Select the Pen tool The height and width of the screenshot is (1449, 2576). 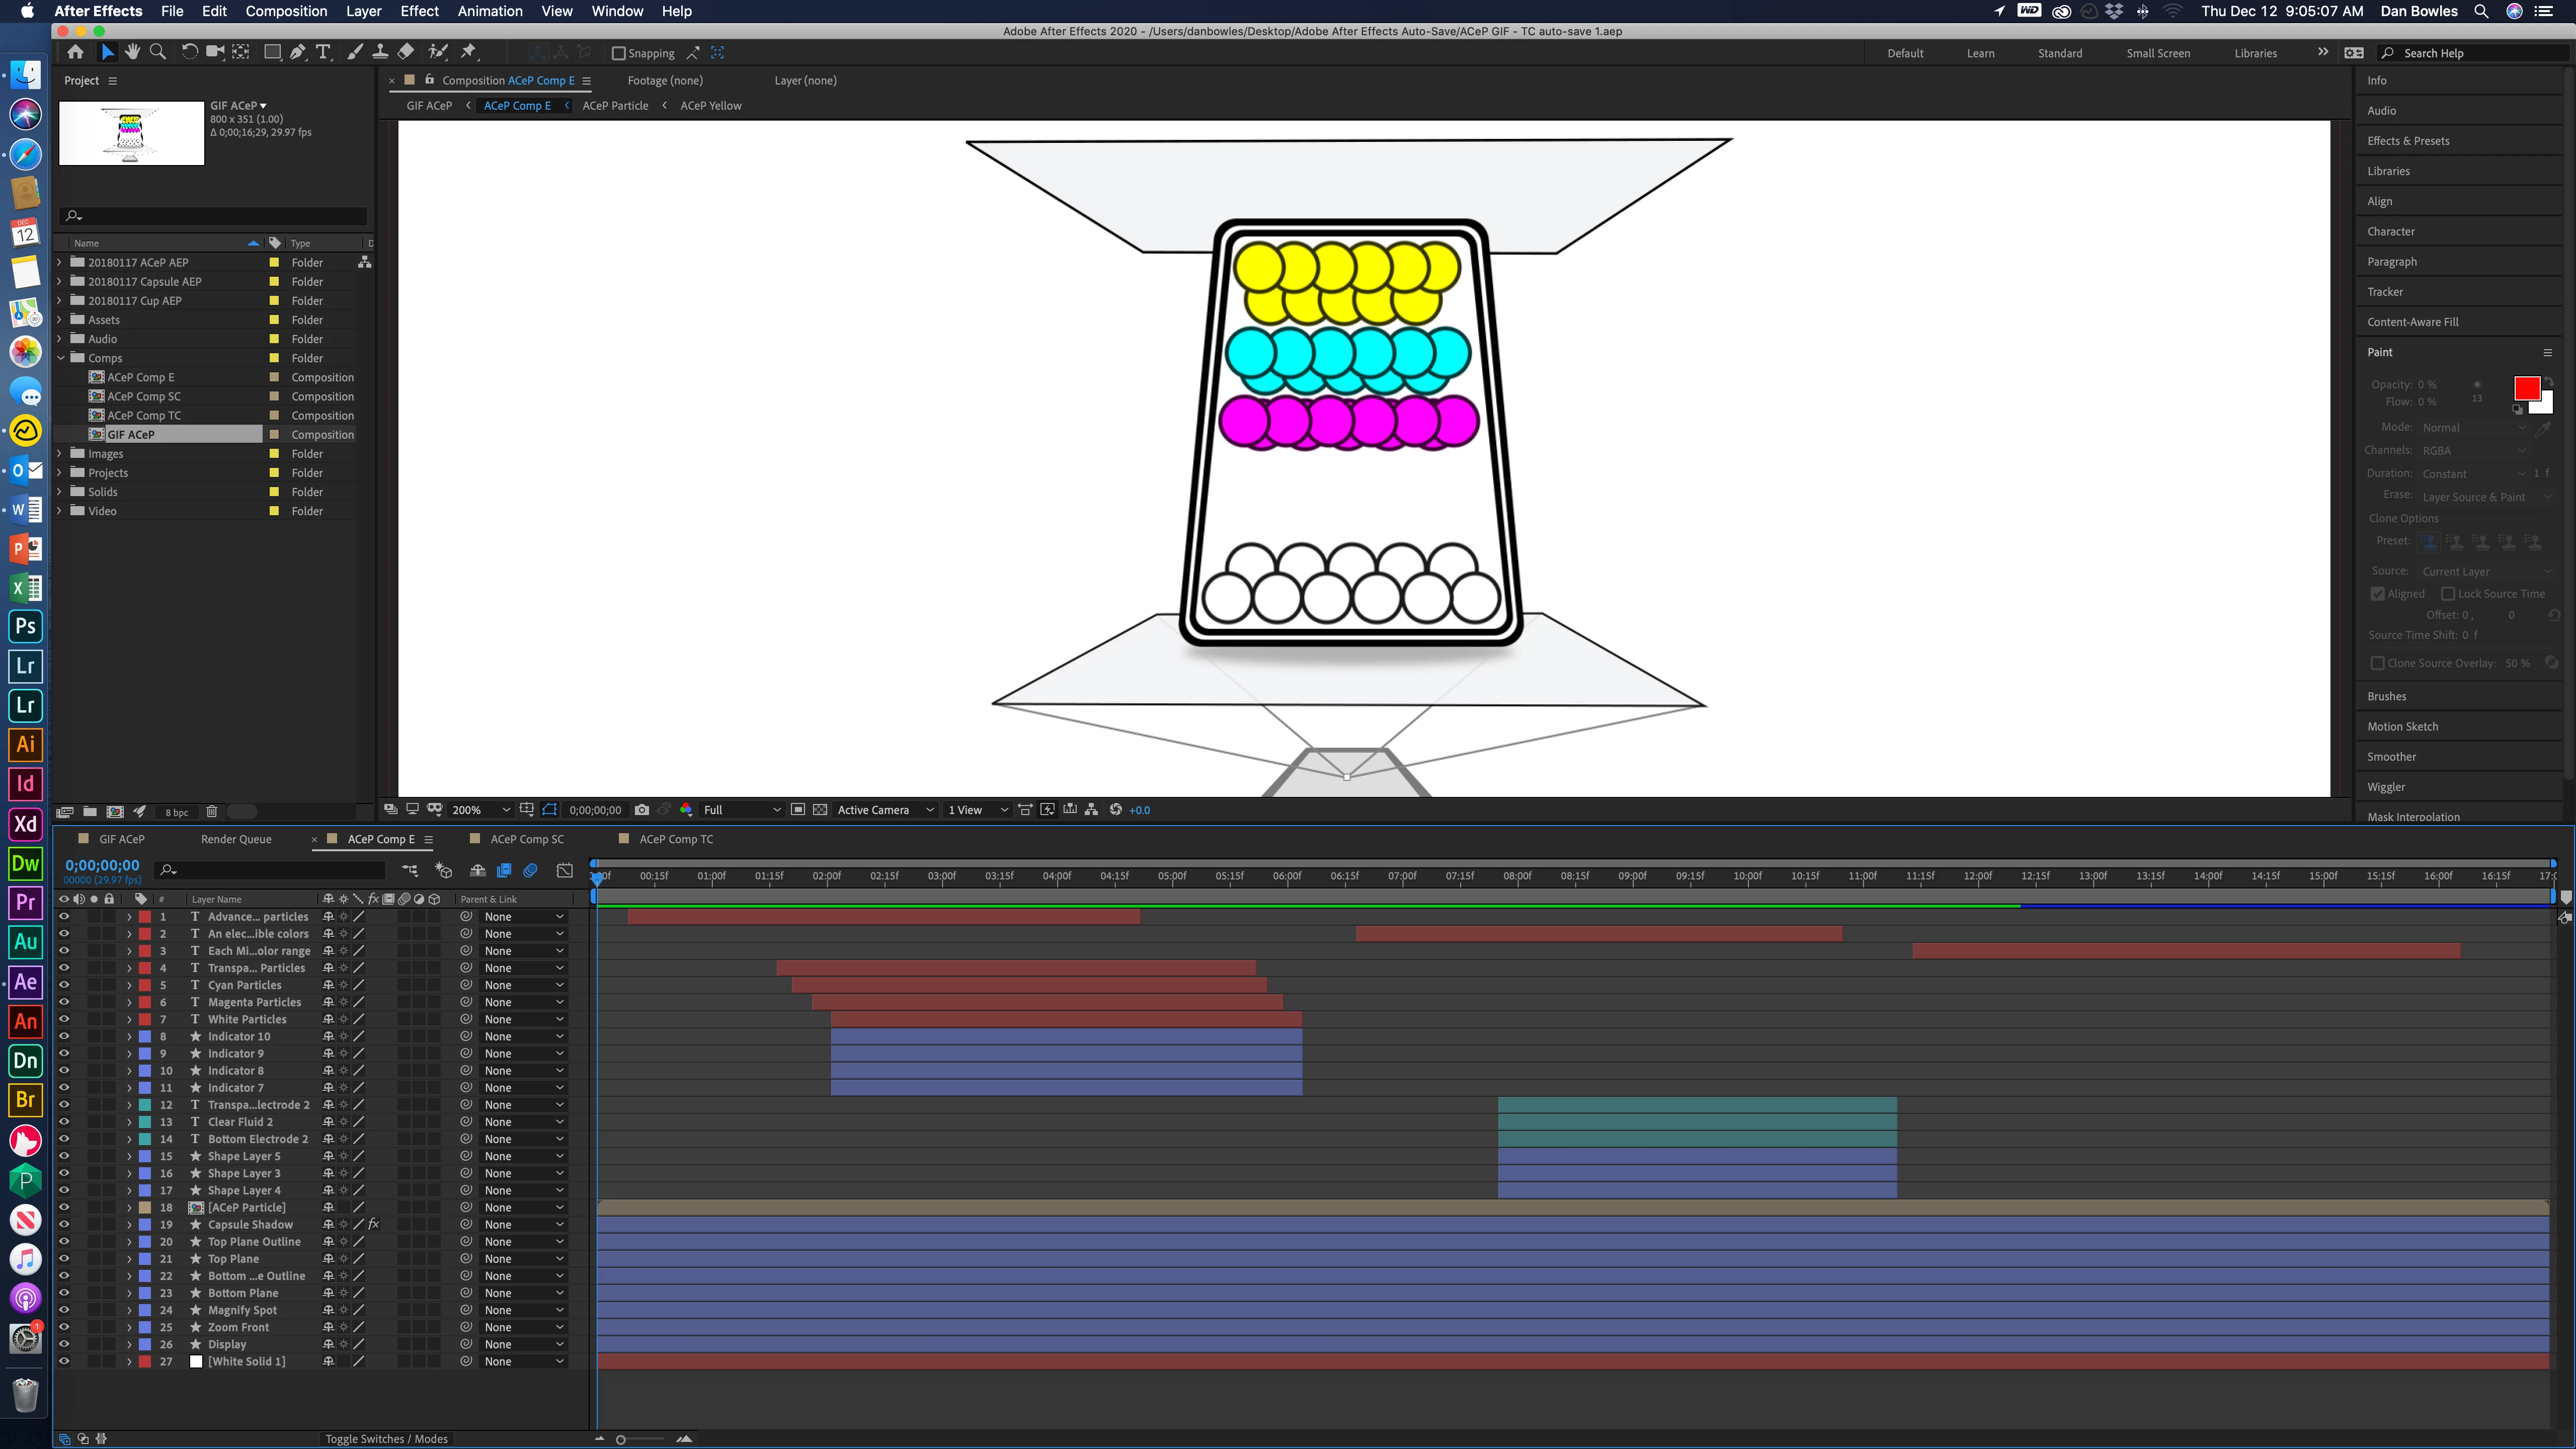297,52
